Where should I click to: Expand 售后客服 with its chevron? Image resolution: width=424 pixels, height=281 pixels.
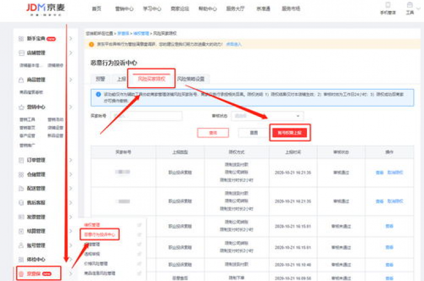click(71, 203)
